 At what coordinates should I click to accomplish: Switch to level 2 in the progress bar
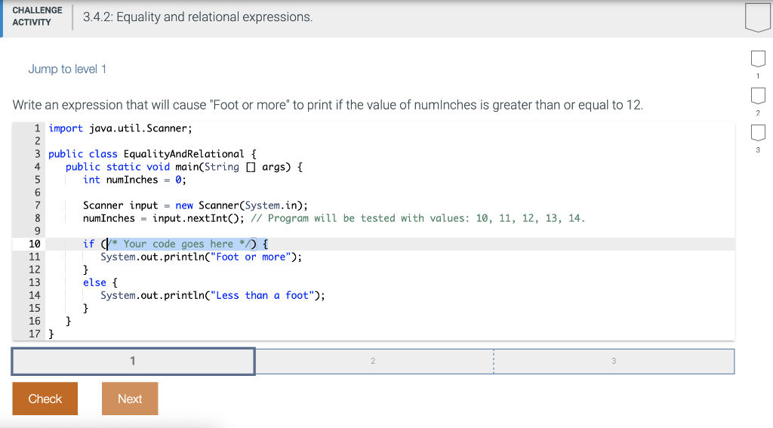click(373, 361)
